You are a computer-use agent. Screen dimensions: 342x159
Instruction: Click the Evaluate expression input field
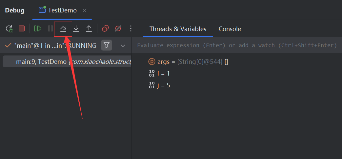236,45
